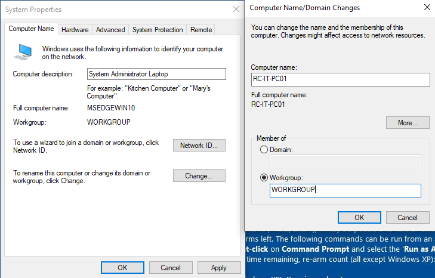Cancel the Computer Name/Domain Changes dialog
The height and width of the screenshot is (278, 435).
pos(408,218)
